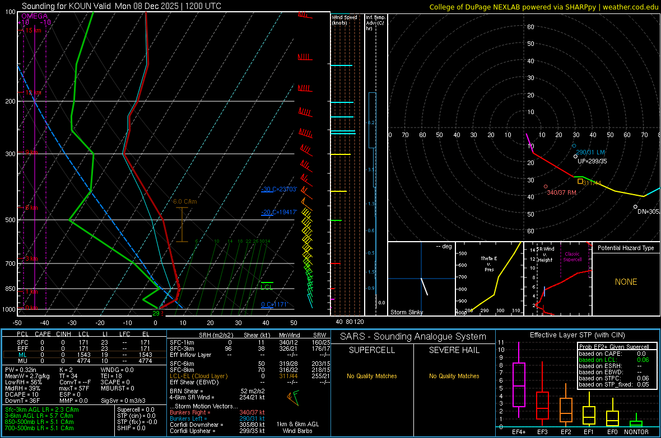The height and width of the screenshot is (438, 661).
Task: Click the maxT = 57F value
Action: coord(74,388)
